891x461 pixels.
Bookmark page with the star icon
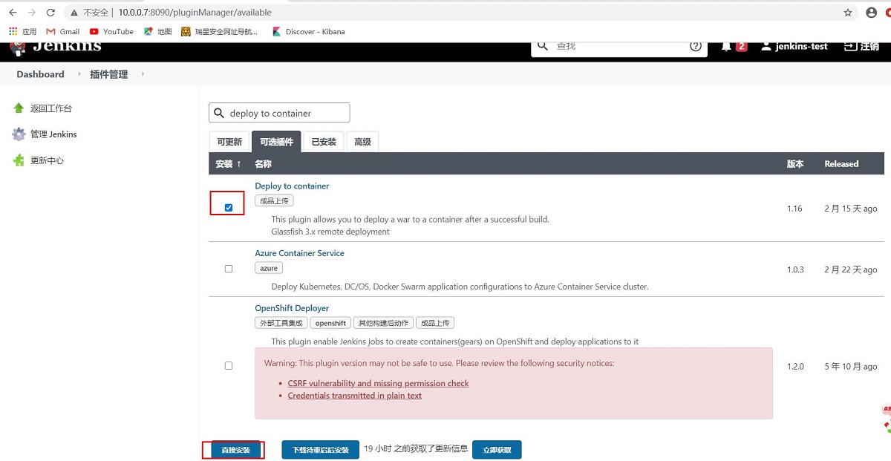pos(848,13)
